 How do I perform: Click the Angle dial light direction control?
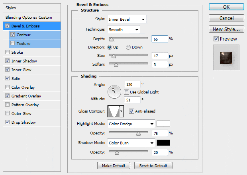[114, 92]
